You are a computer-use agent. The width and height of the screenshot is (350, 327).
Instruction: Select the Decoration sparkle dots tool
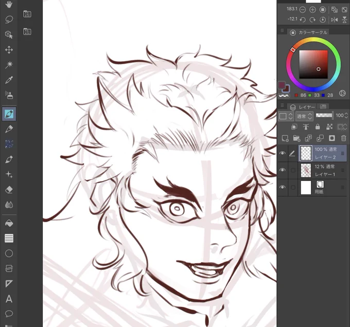(x=9, y=144)
